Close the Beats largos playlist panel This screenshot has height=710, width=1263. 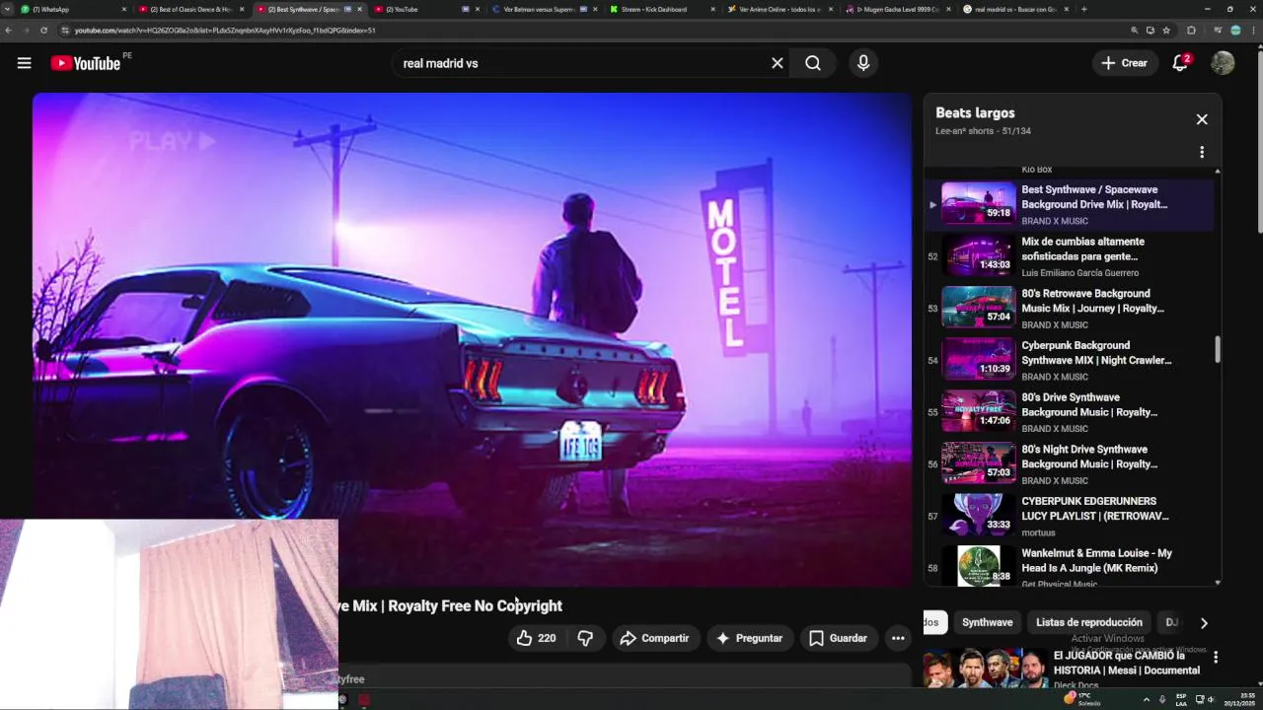(x=1202, y=119)
